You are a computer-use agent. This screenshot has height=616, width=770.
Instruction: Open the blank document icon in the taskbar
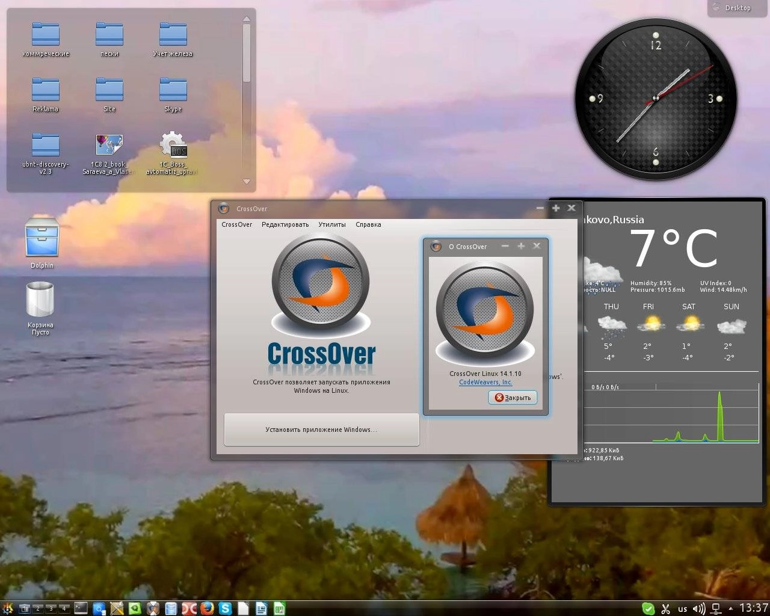click(x=243, y=609)
